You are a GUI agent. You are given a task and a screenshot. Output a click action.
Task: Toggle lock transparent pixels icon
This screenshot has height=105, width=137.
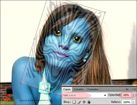[x=74, y=102]
